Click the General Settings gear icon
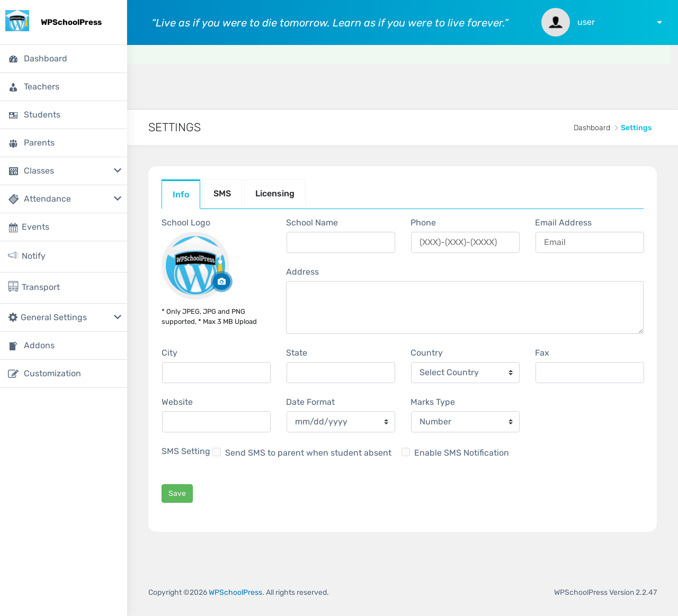678x616 pixels. tap(13, 318)
